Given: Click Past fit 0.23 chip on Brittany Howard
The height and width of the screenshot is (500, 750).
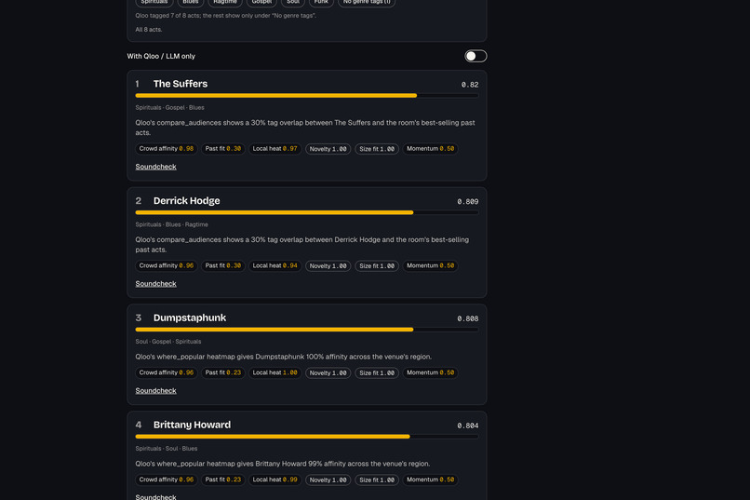Looking at the screenshot, I should (223, 480).
